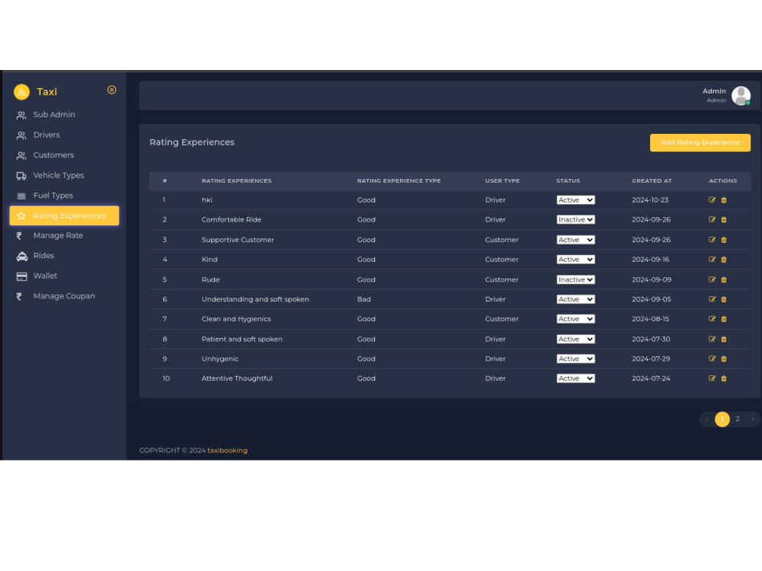
Task: Delete the Comfortable Ride row
Action: [724, 219]
